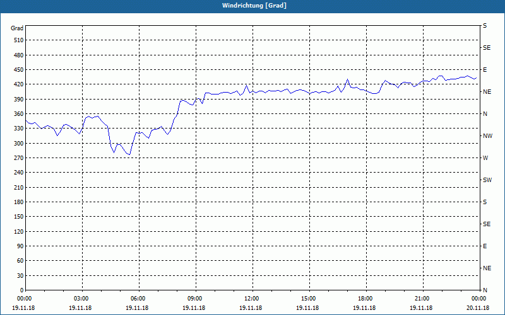Click the y-axis value '360'
505x315 pixels.
19,114
